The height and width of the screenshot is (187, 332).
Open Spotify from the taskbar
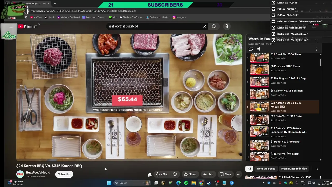pyautogui.click(x=186, y=183)
